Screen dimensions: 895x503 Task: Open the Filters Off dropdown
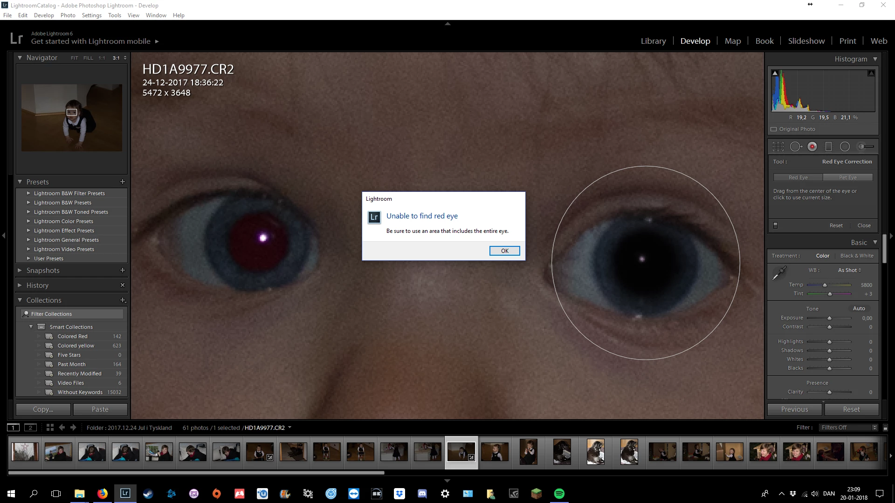click(848, 428)
